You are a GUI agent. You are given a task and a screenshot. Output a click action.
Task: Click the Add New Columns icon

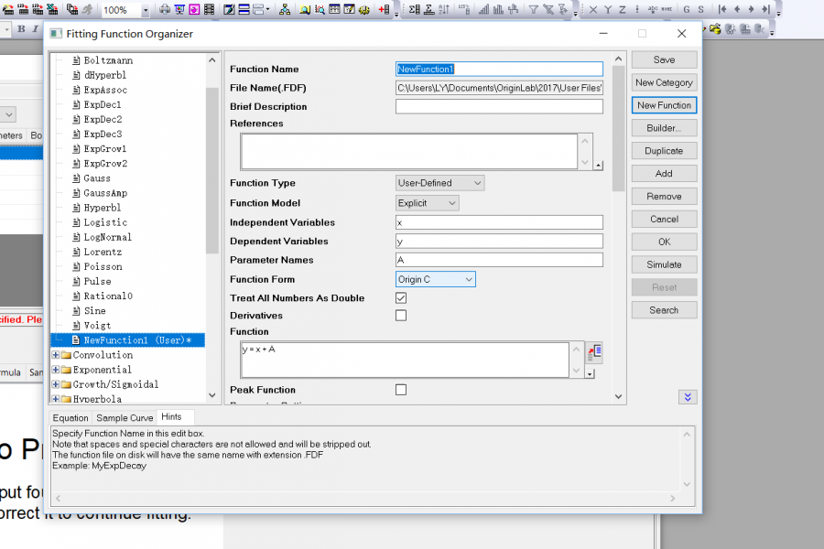click(384, 9)
